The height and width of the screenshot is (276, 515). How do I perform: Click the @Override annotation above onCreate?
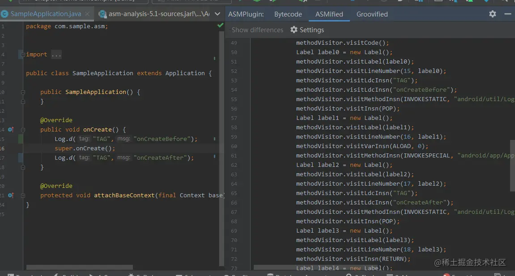[56, 120]
